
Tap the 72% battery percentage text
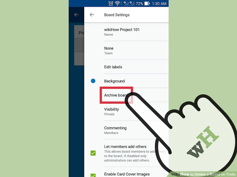pos(139,4)
